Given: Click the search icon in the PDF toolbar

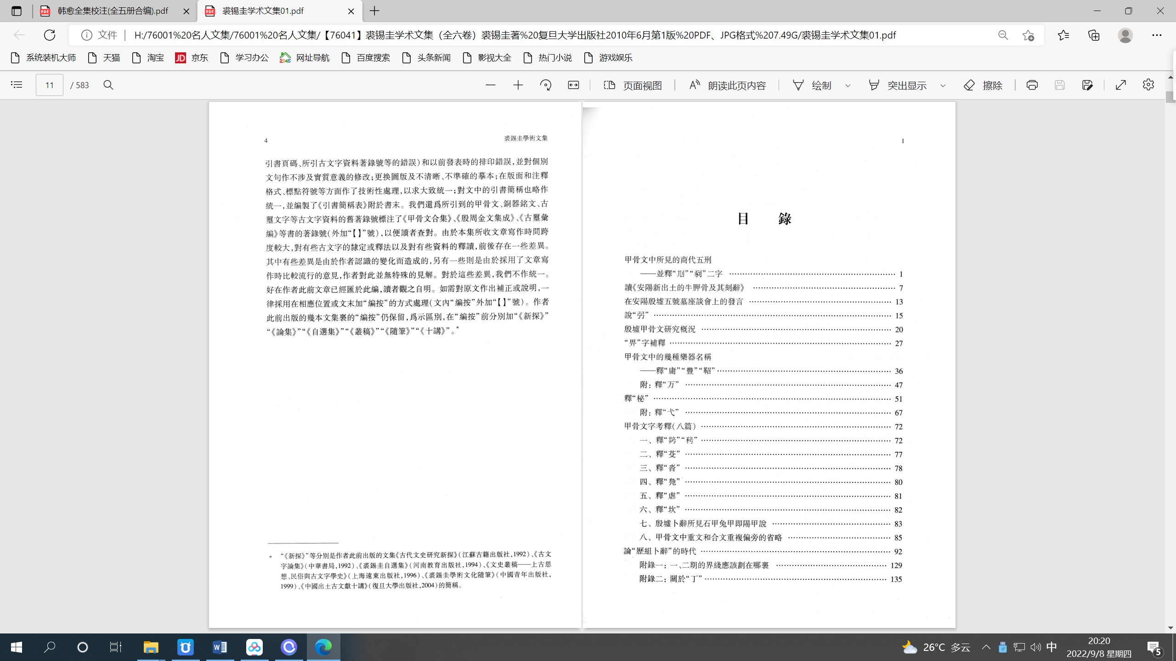Looking at the screenshot, I should tap(109, 84).
